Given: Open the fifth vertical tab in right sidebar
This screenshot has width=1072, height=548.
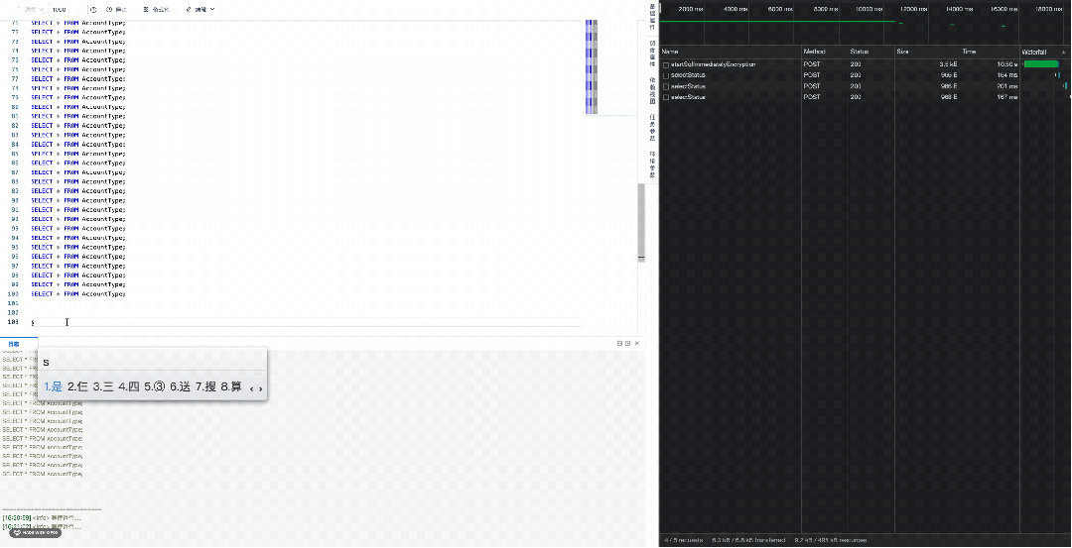Looking at the screenshot, I should coord(652,164).
